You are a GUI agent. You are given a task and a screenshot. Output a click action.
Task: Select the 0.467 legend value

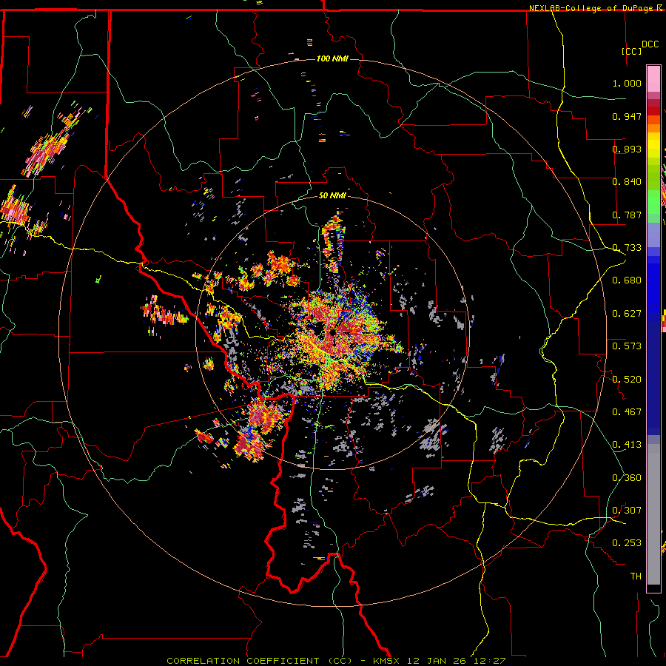tap(627, 412)
